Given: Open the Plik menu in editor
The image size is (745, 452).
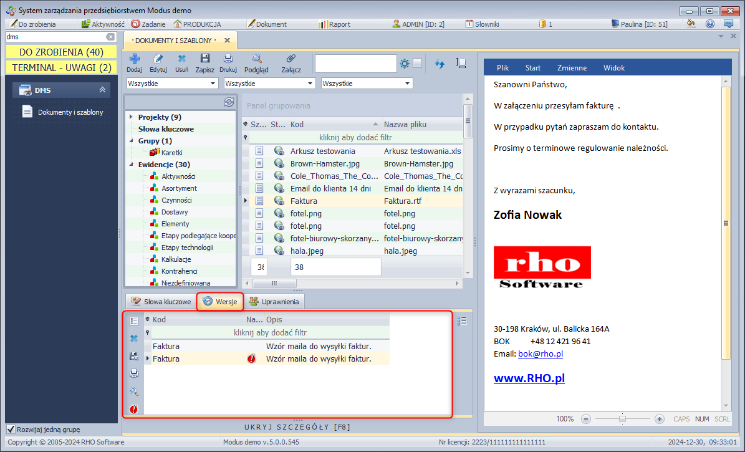Looking at the screenshot, I should [502, 67].
